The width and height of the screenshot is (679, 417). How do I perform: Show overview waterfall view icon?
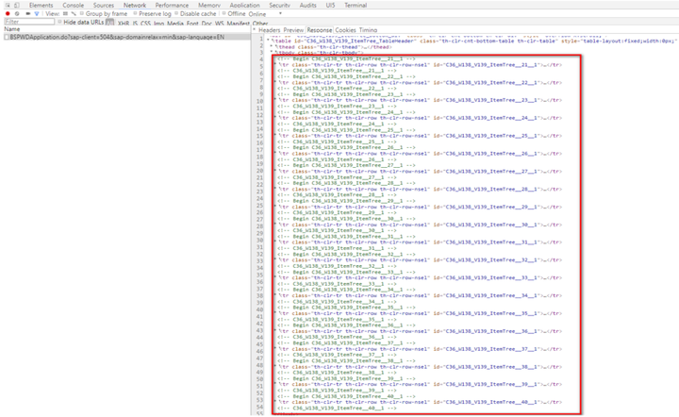[74, 14]
